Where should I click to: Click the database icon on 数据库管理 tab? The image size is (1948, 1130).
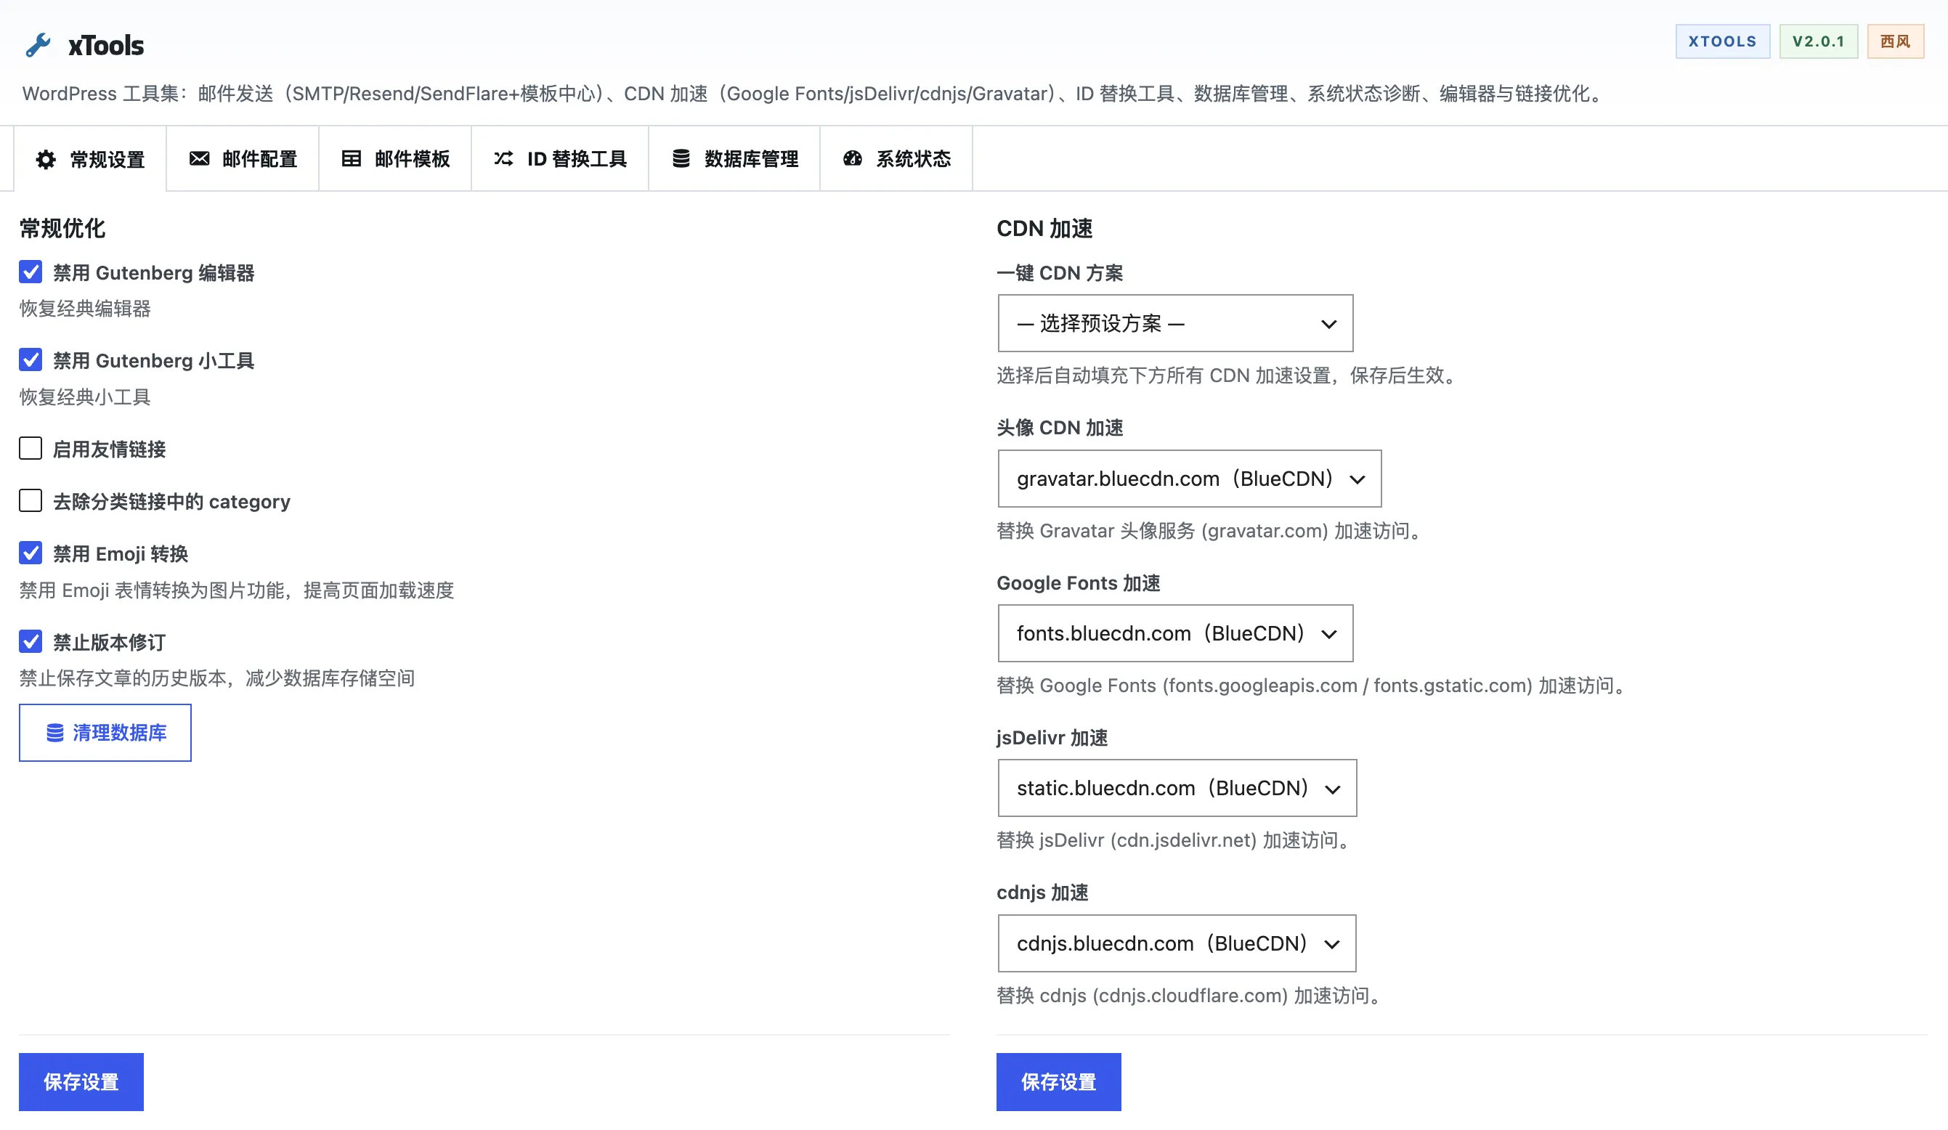[x=681, y=158]
